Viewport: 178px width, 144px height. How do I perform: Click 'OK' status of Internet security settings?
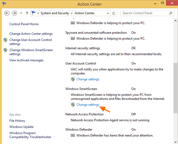(x=133, y=48)
